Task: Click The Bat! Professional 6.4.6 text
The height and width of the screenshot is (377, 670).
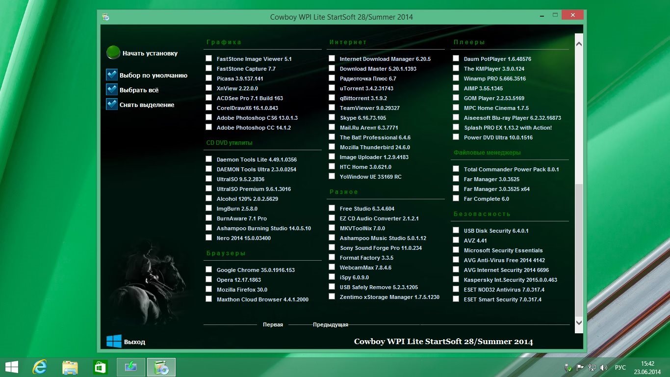Action: point(375,137)
